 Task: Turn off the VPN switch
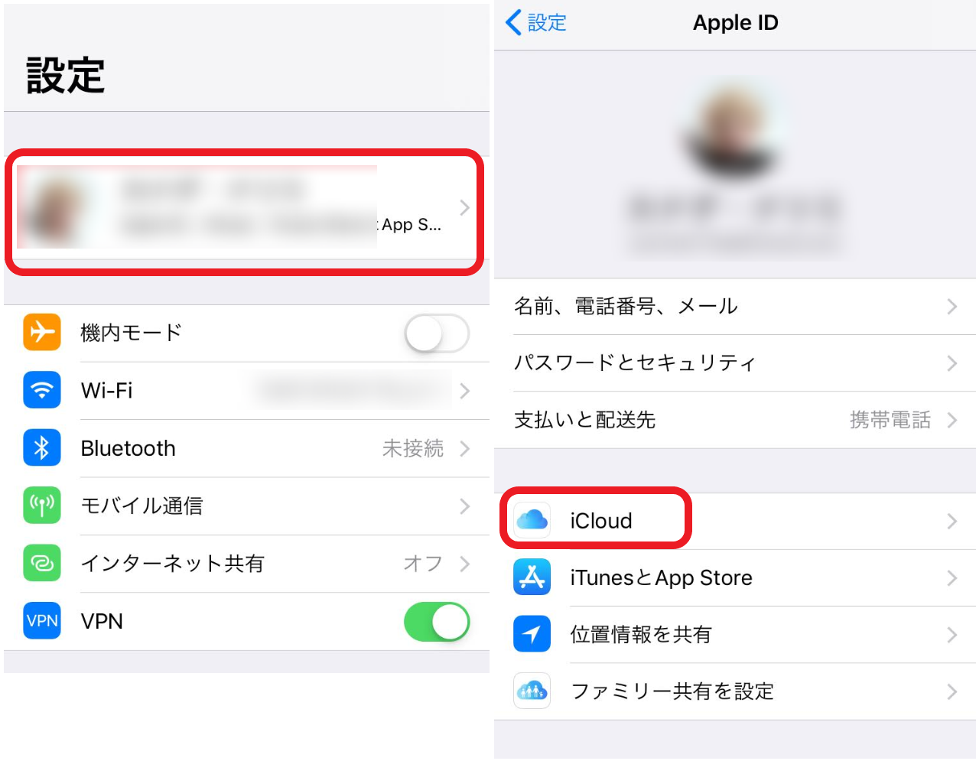[437, 622]
